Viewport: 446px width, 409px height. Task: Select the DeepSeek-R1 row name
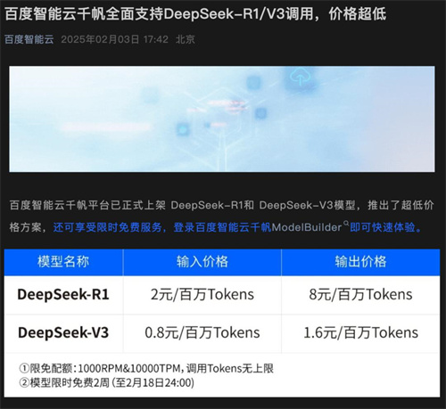coord(63,294)
